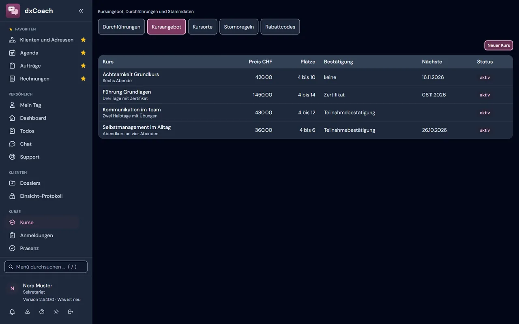The width and height of the screenshot is (519, 324).
Task: Click the warning triangle icon
Action: (28, 312)
